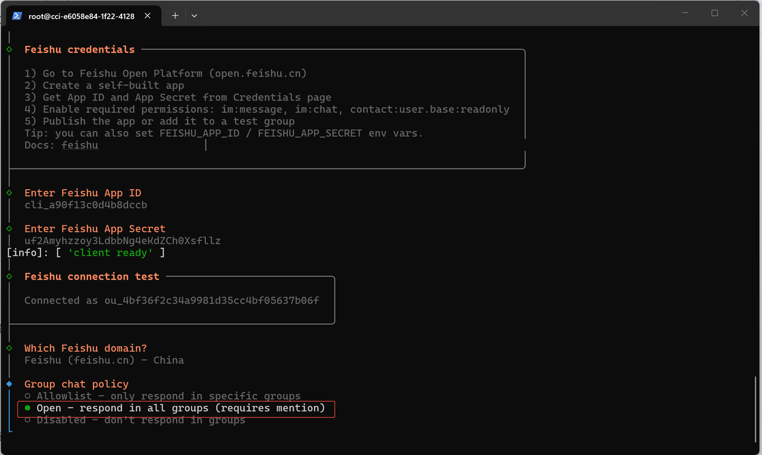Click the green diamond beside Feishu credentials

tap(9, 49)
